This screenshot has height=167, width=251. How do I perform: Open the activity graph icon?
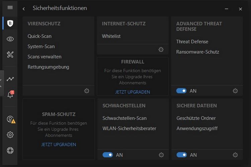(x=10, y=79)
